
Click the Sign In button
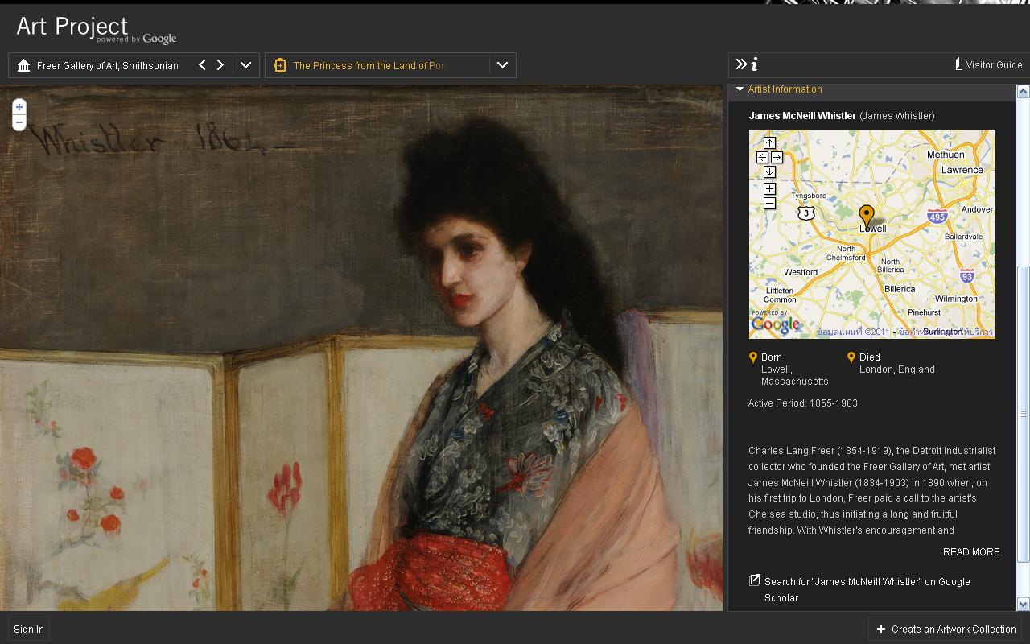click(29, 630)
